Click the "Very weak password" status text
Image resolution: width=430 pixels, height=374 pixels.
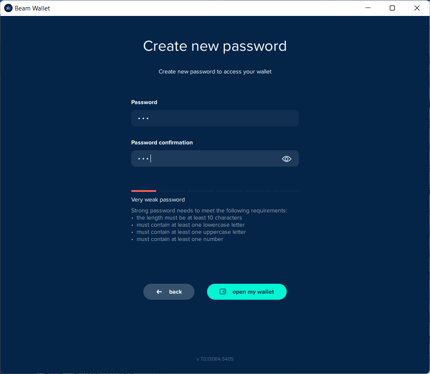coord(158,199)
